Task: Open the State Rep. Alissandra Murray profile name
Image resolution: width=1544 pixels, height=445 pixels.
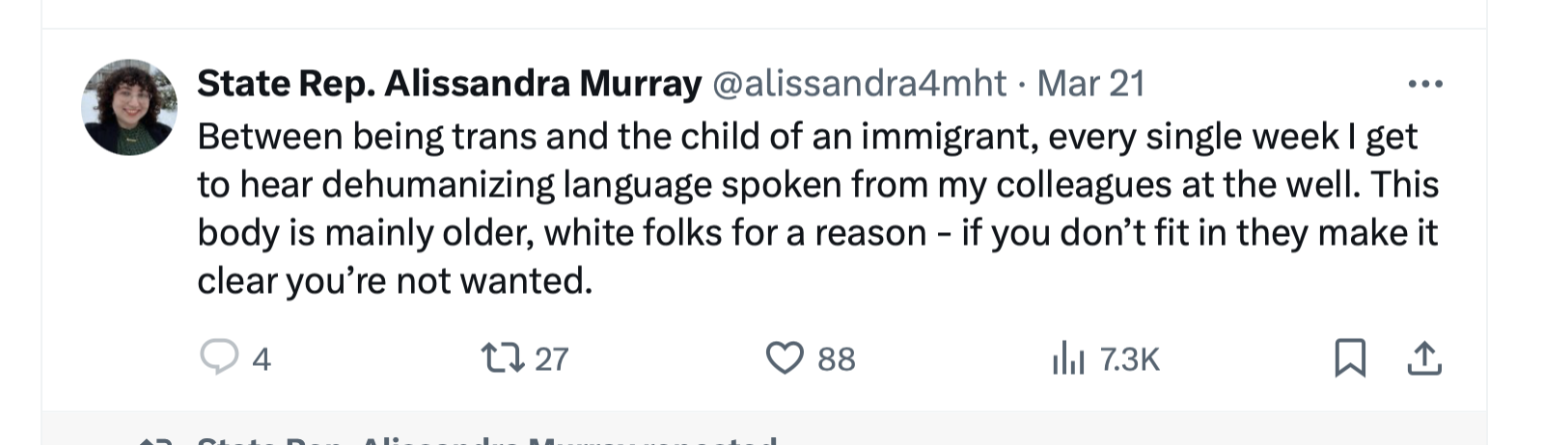Action: pos(449,85)
